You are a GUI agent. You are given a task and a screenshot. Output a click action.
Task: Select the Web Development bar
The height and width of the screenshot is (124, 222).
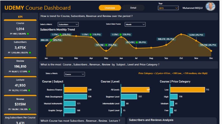75,96
